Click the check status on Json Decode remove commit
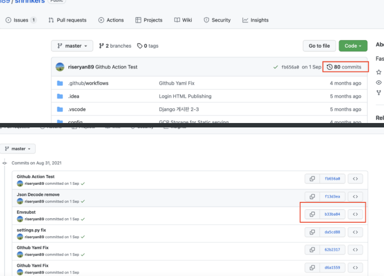The width and height of the screenshot is (384, 276). (x=83, y=201)
